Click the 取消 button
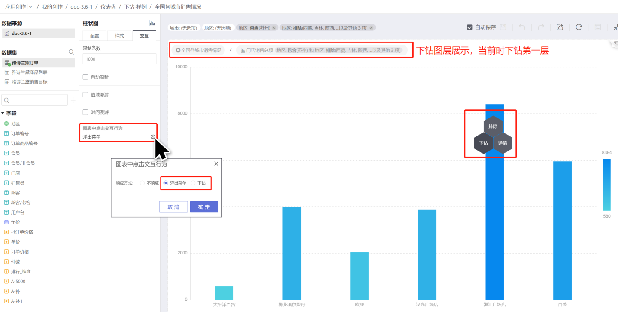The image size is (618, 312). pos(173,207)
